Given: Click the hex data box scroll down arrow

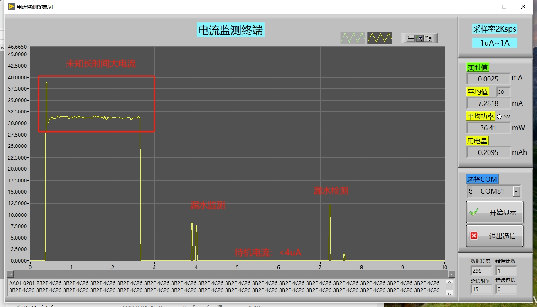Looking at the screenshot, I should 449,293.
